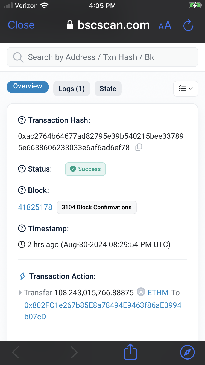Tap the Block help question icon
Viewport: 205px width, 365px height.
pyautogui.click(x=22, y=190)
